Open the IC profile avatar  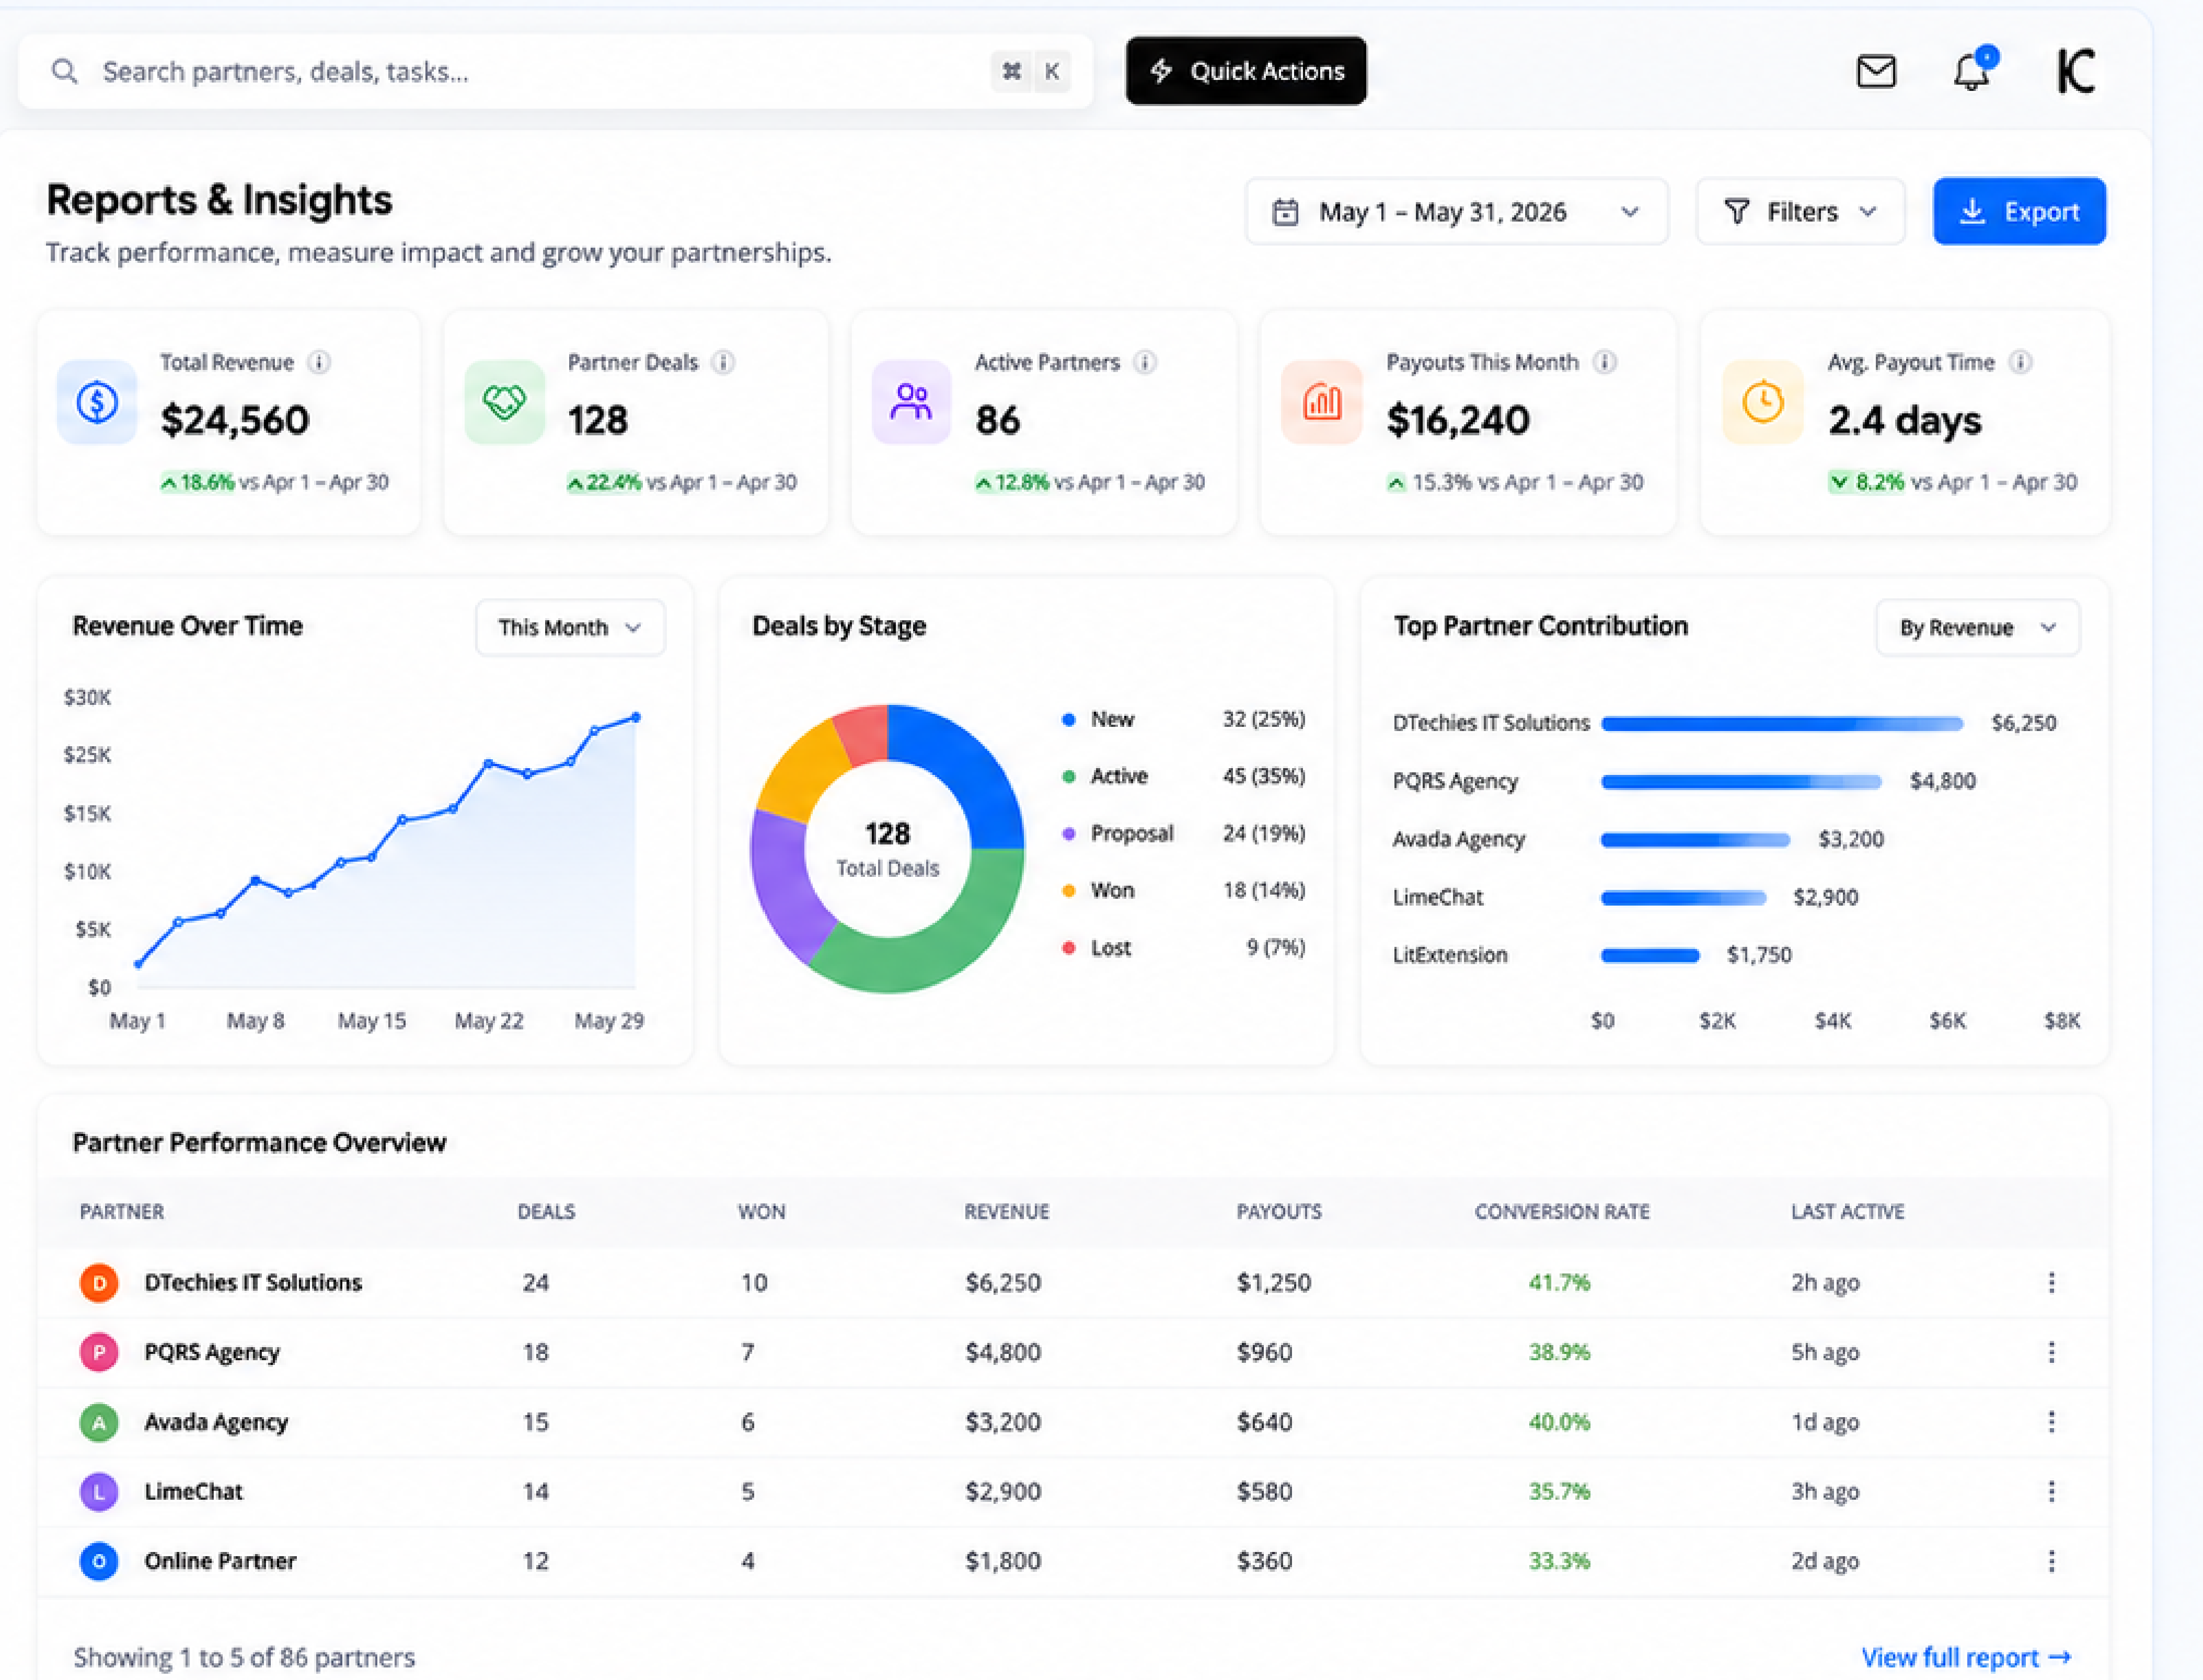2075,71
